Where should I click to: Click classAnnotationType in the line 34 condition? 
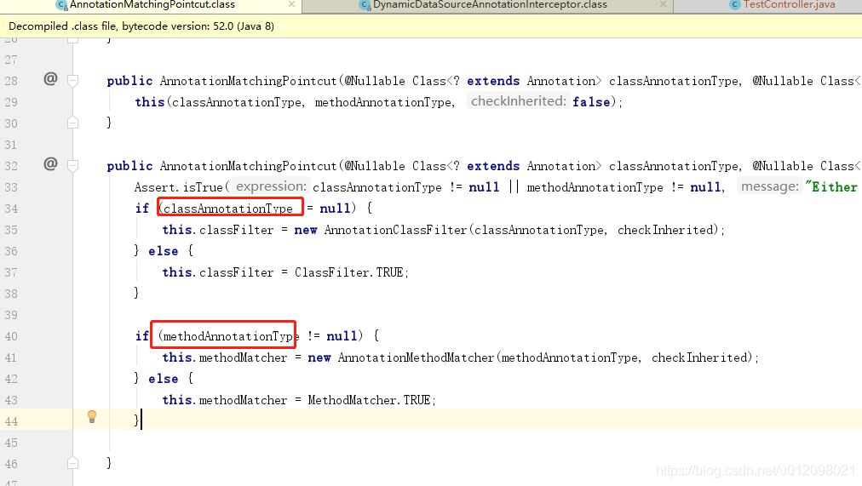tap(227, 209)
